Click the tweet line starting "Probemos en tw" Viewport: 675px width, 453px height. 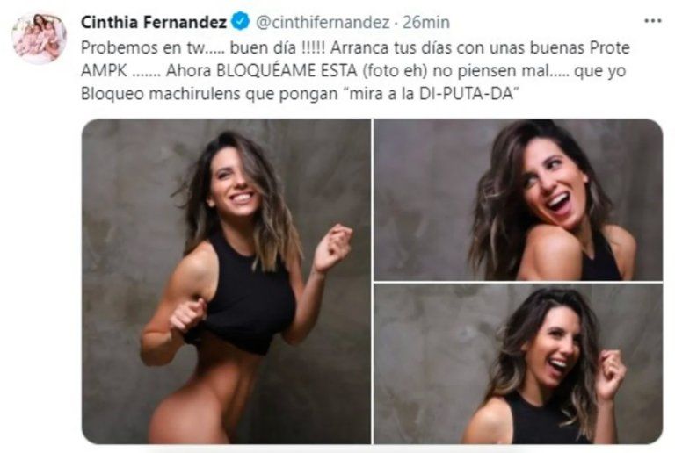pyautogui.click(x=355, y=47)
